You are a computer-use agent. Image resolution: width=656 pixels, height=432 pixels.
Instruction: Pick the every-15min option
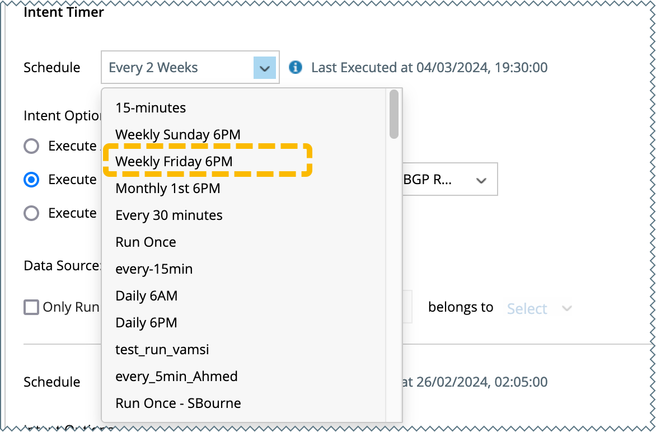[154, 269]
